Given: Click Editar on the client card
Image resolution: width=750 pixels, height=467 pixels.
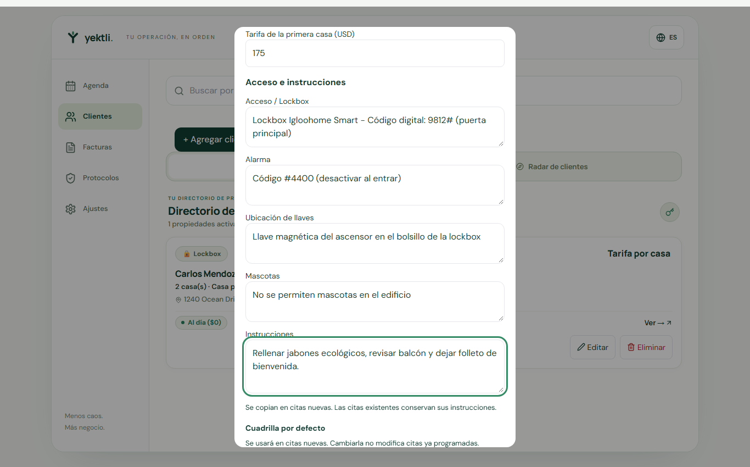Looking at the screenshot, I should click(592, 347).
